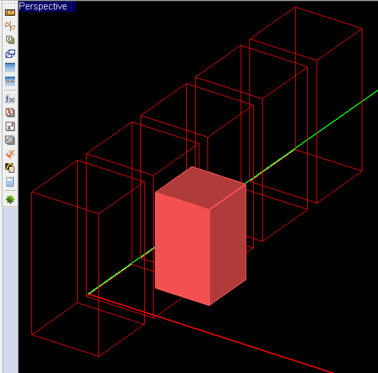Viewport: 378px width, 373px height.
Task: Grab the toolbar's dotted handle at top
Action: coord(10,3)
